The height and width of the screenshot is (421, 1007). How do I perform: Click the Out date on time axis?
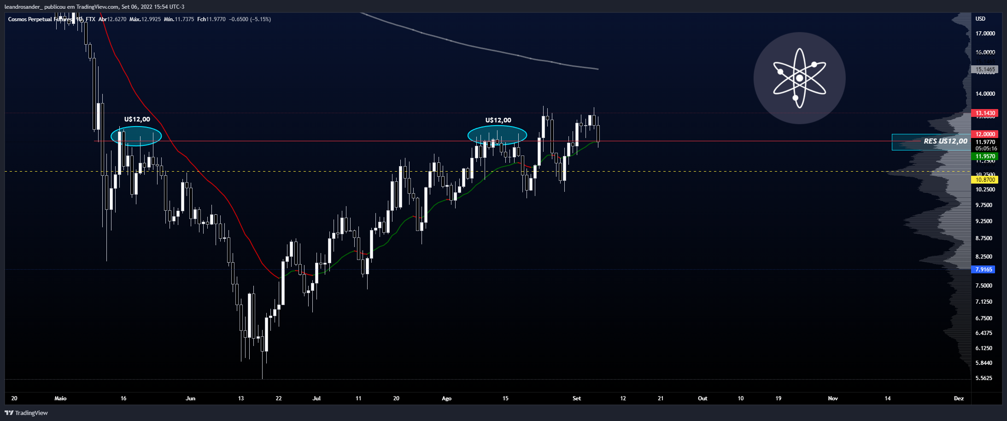[703, 398]
